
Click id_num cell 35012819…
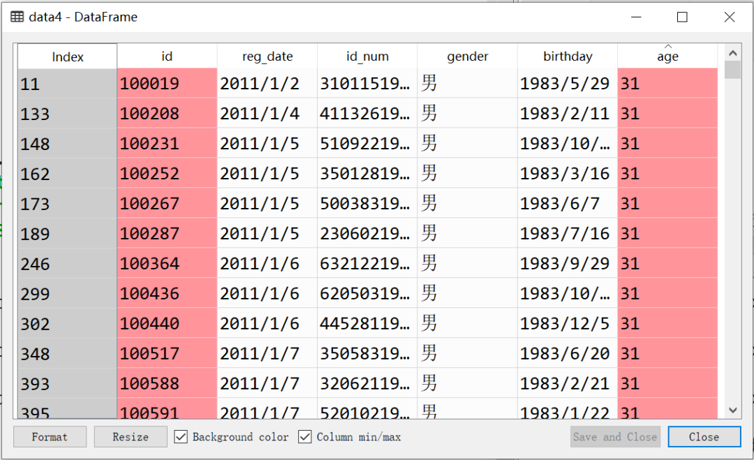coord(367,174)
